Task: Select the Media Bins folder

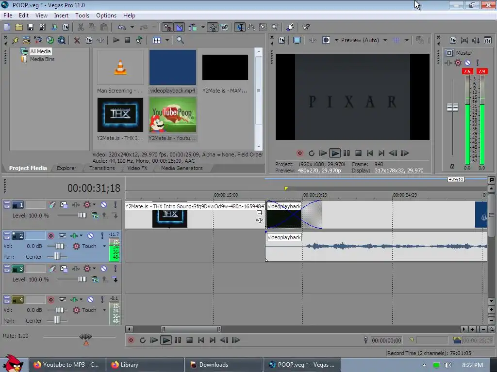Action: tap(42, 59)
